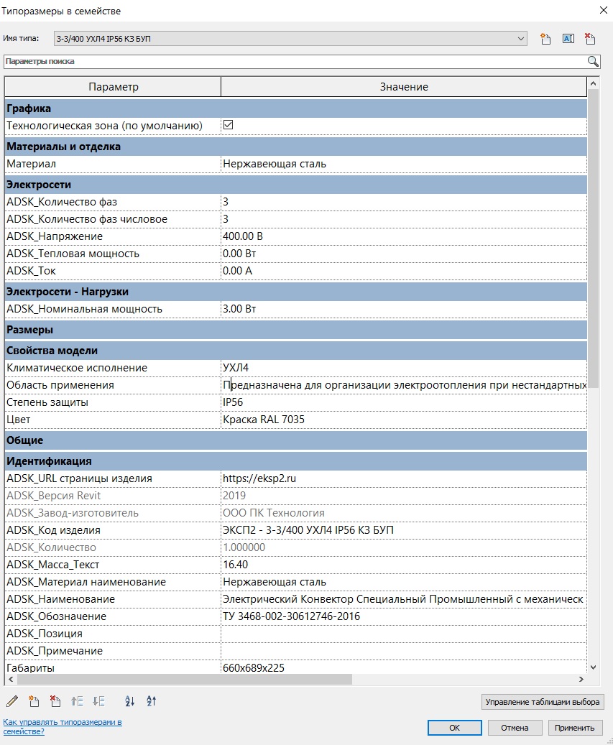The image size is (613, 745).
Task: Click the Параметр column header
Action: pos(113,86)
